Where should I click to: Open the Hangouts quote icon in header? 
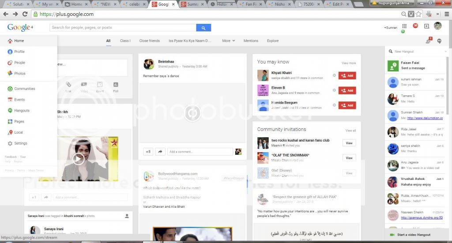pyautogui.click(x=439, y=41)
